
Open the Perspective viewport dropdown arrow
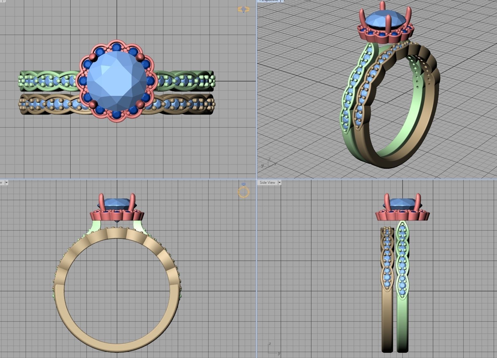pos(282,1)
